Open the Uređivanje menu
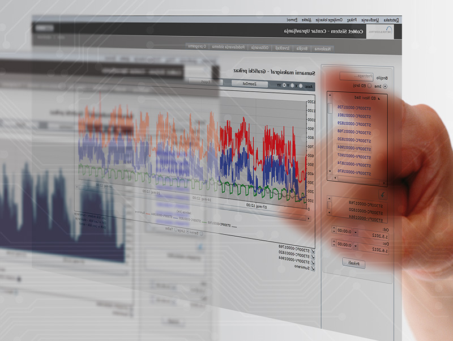The width and height of the screenshot is (453, 341). coord(370,20)
